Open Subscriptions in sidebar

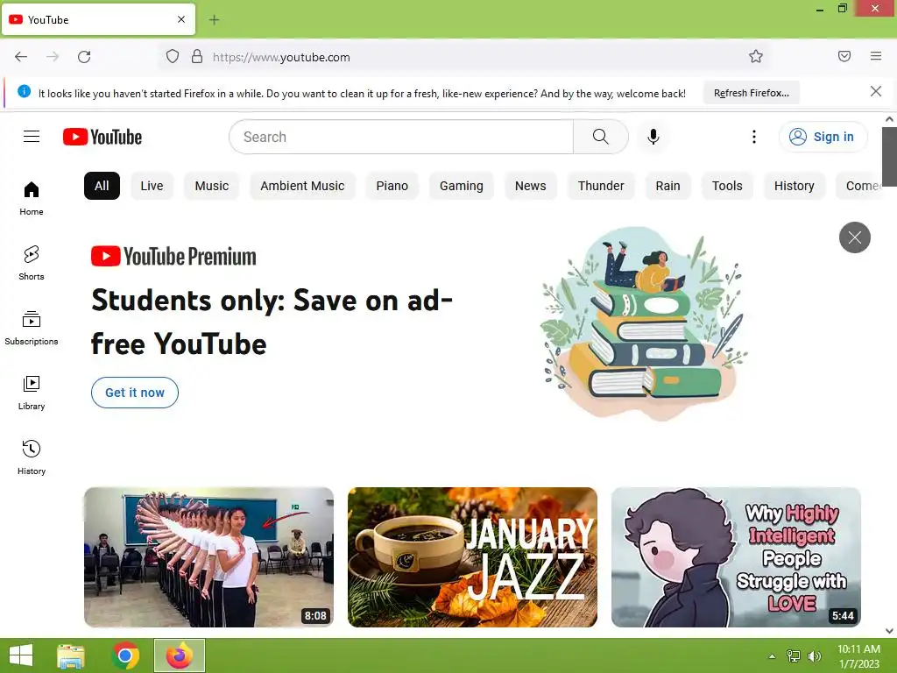pos(32,328)
